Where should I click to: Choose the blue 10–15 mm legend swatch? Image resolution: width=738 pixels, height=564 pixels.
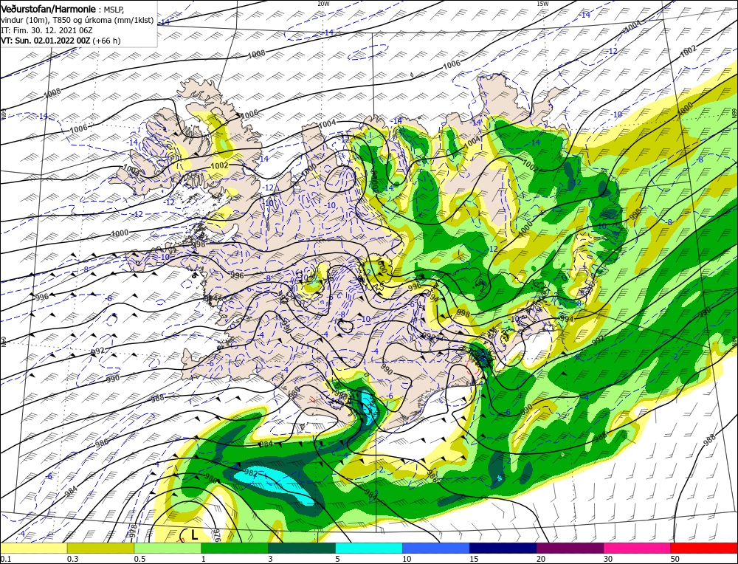click(x=436, y=548)
